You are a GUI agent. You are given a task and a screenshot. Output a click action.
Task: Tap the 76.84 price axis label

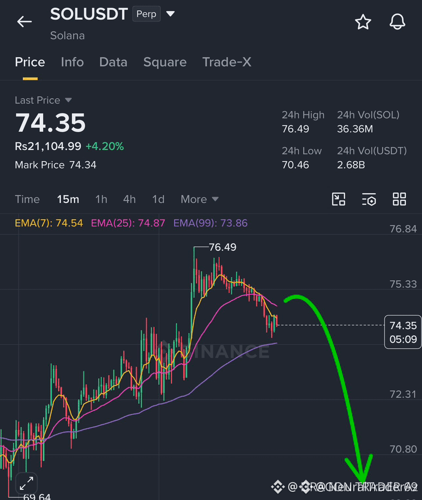pos(403,229)
